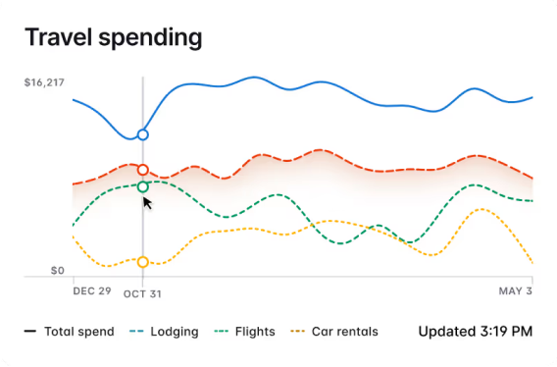Click the green dashed Flights legend icon

[222, 332]
